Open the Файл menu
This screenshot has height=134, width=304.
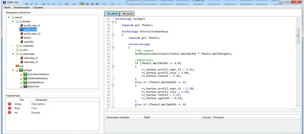coord(7,8)
